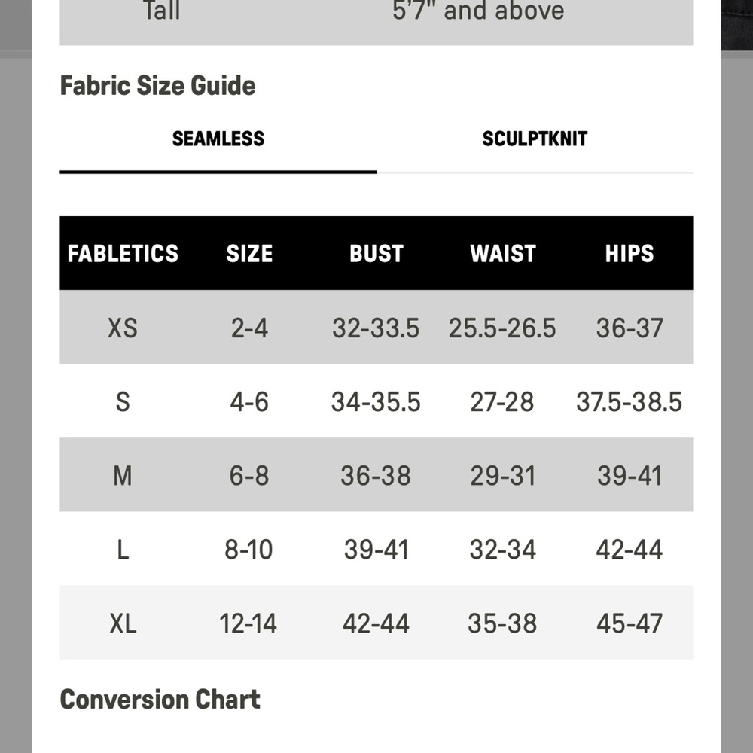Click the FABLETICS column header
Image resolution: width=753 pixels, height=753 pixels.
pyautogui.click(x=123, y=253)
